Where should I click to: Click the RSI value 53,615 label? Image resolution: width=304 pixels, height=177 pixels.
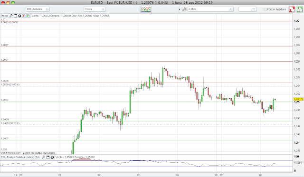[298, 163]
